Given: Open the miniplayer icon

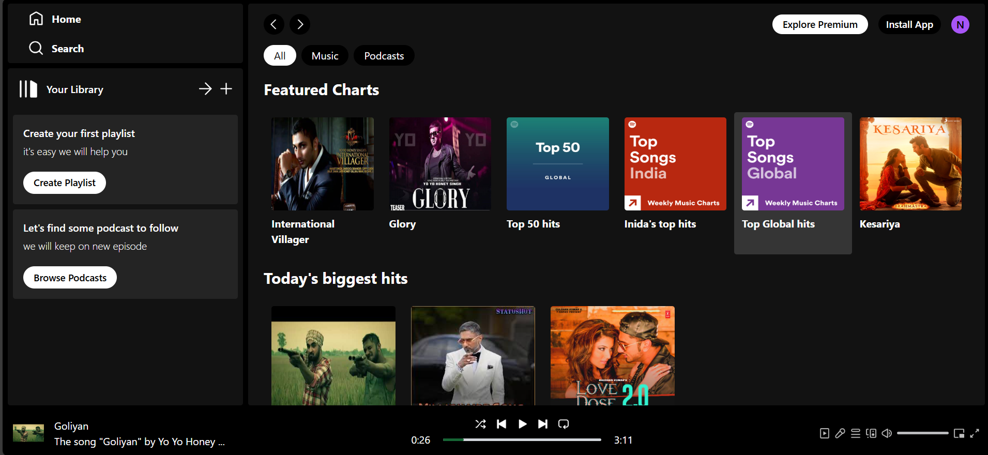Looking at the screenshot, I should 959,433.
